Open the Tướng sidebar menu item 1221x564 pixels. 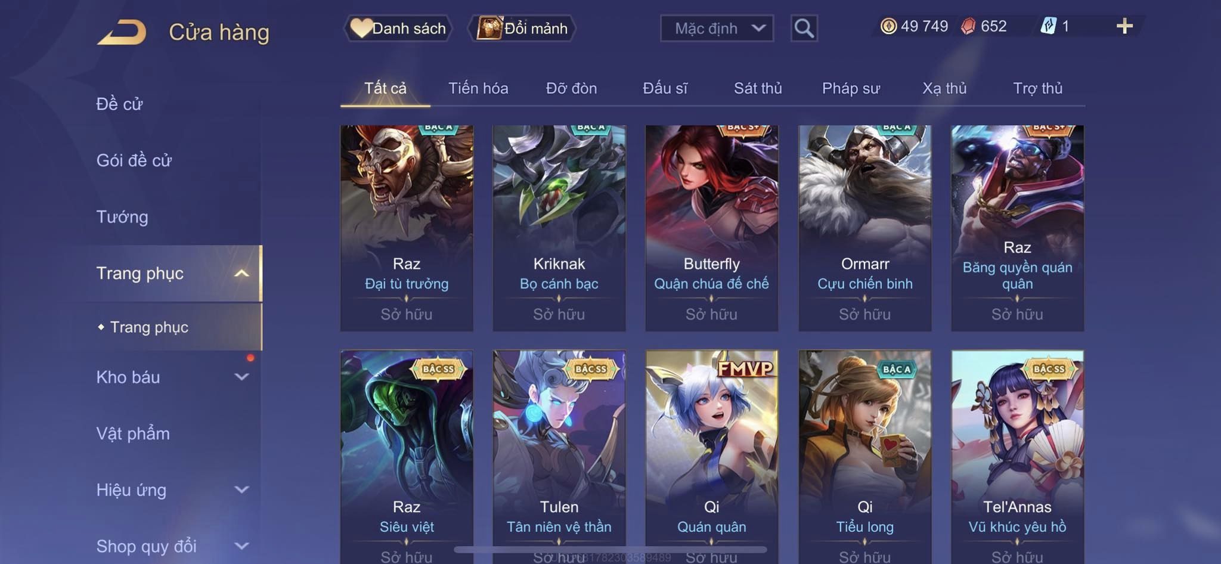click(122, 217)
